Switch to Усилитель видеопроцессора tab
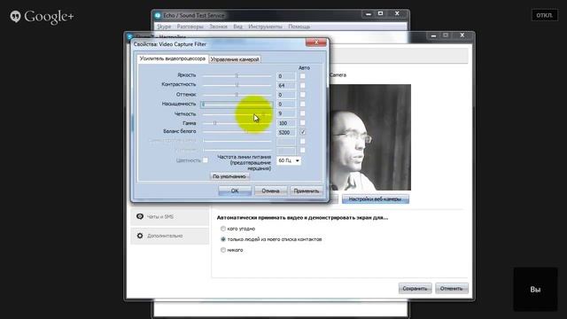This screenshot has width=567, height=319. (x=173, y=58)
